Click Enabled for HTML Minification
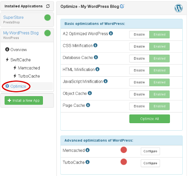 [160, 70]
